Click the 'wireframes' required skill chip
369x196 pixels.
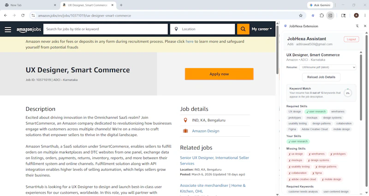tap(338, 111)
